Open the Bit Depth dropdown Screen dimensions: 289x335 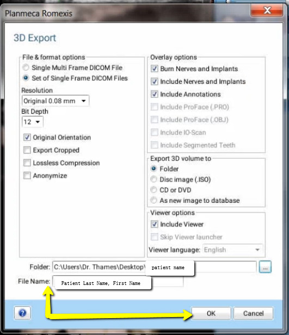tap(33, 122)
